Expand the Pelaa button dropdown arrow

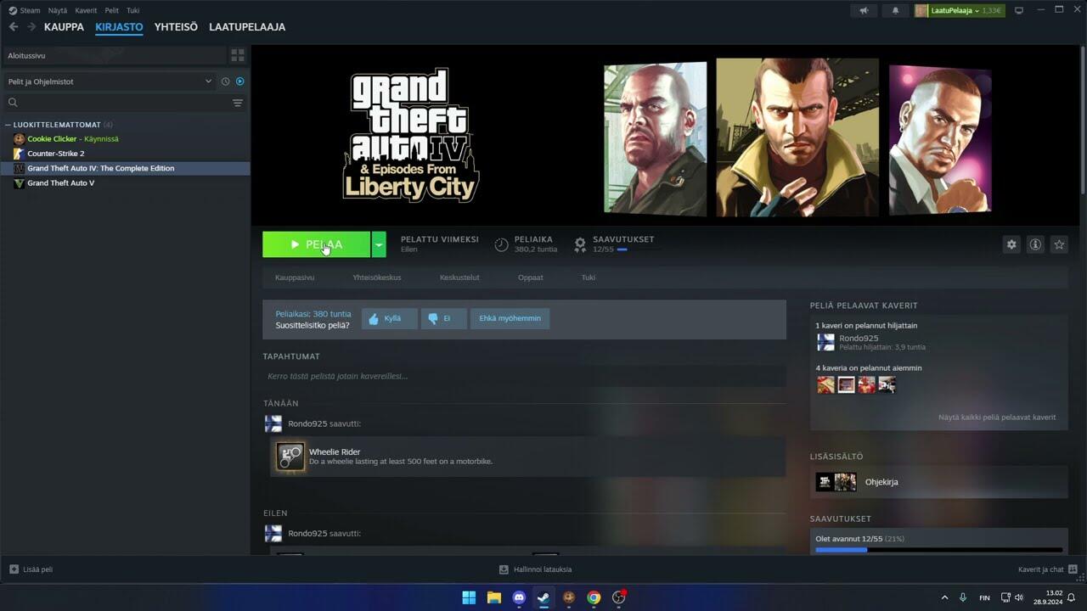[379, 244]
